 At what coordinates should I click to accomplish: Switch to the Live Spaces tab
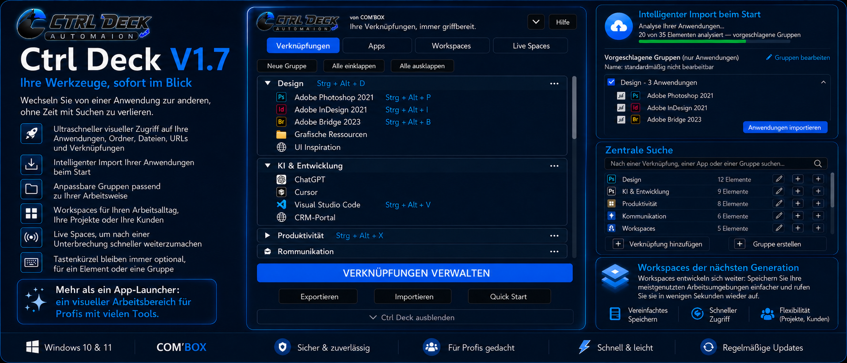(x=531, y=46)
